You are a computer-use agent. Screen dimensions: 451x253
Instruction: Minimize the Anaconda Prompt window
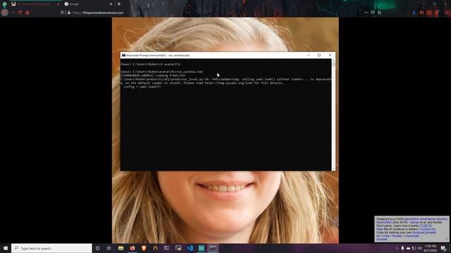click(x=309, y=55)
